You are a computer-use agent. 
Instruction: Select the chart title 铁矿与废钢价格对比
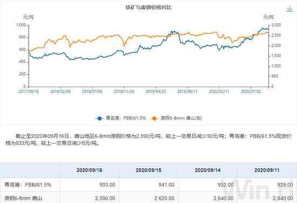point(148,8)
